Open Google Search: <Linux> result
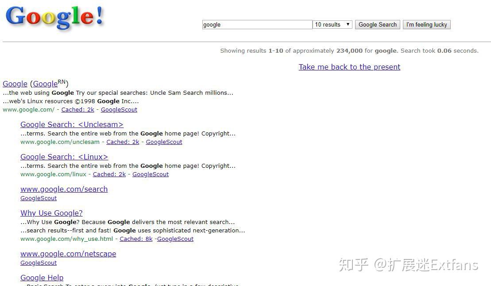This screenshot has width=491, height=286. (64, 157)
